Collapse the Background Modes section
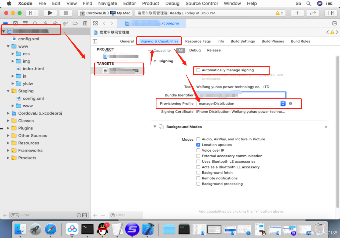The height and width of the screenshot is (238, 340). (x=155, y=127)
